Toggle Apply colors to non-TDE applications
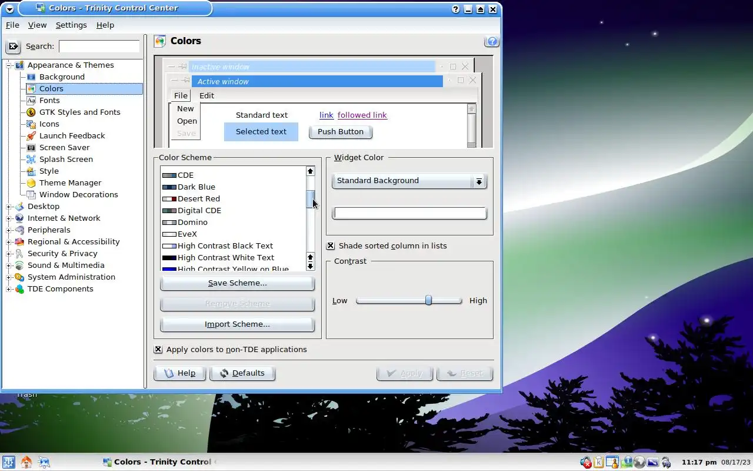Image resolution: width=753 pixels, height=471 pixels. click(x=158, y=349)
